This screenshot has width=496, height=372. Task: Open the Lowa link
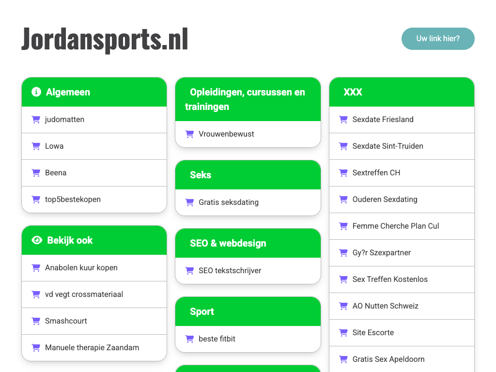[54, 146]
